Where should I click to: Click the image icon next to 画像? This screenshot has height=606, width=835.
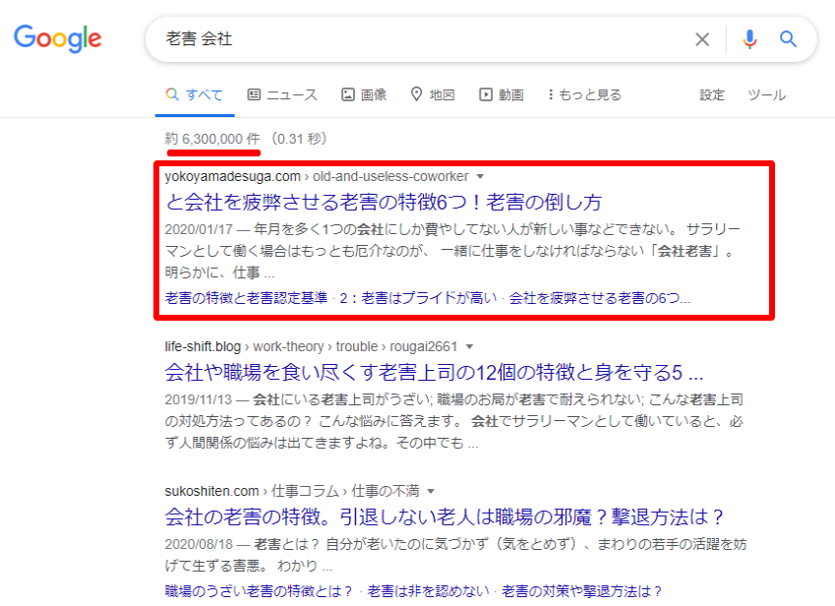point(348,93)
